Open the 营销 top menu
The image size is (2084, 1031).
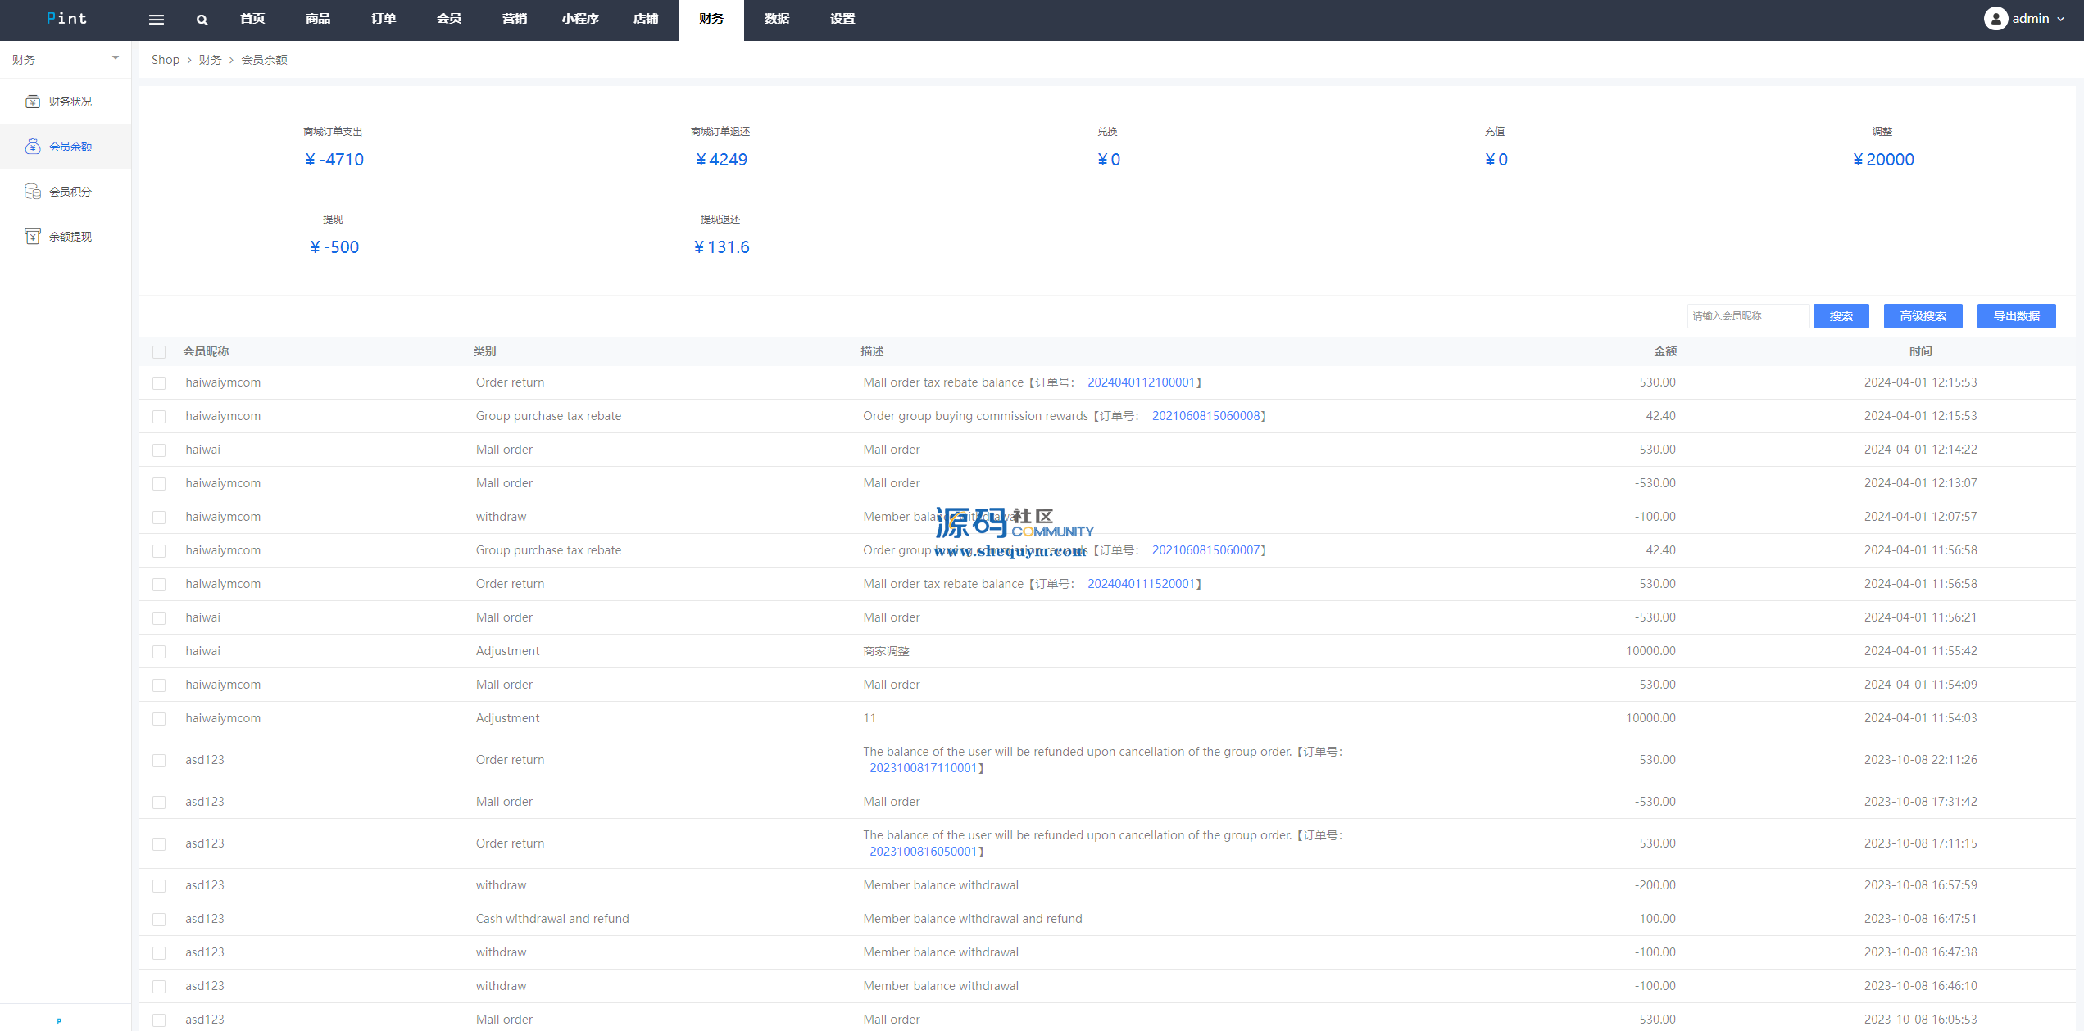[x=515, y=19]
